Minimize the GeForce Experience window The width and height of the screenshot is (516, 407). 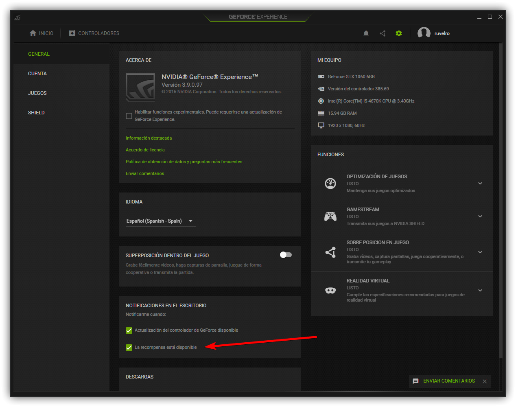[479, 17]
